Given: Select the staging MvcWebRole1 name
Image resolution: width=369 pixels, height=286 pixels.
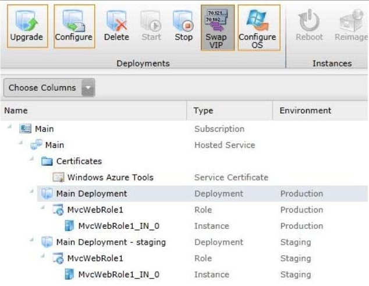Looking at the screenshot, I should [x=95, y=258].
